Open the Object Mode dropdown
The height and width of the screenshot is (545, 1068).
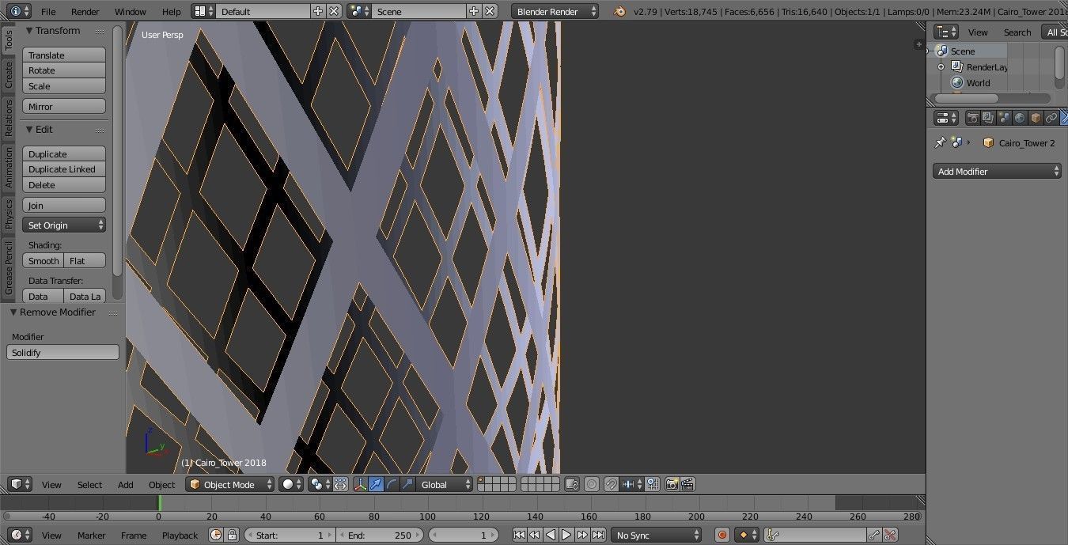tap(230, 484)
